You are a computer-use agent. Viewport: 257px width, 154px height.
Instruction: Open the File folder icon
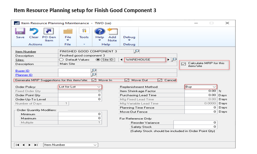point(68,31)
